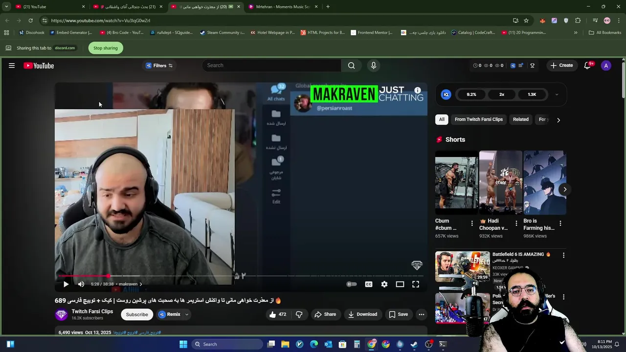Open Microsoft Edge from the taskbar
The image size is (626, 352).
[314, 344]
